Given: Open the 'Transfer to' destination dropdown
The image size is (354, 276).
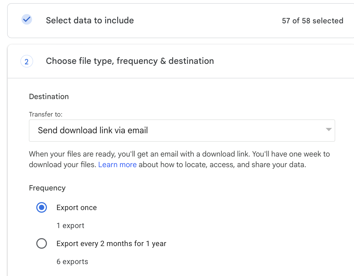Looking at the screenshot, I should [x=182, y=131].
